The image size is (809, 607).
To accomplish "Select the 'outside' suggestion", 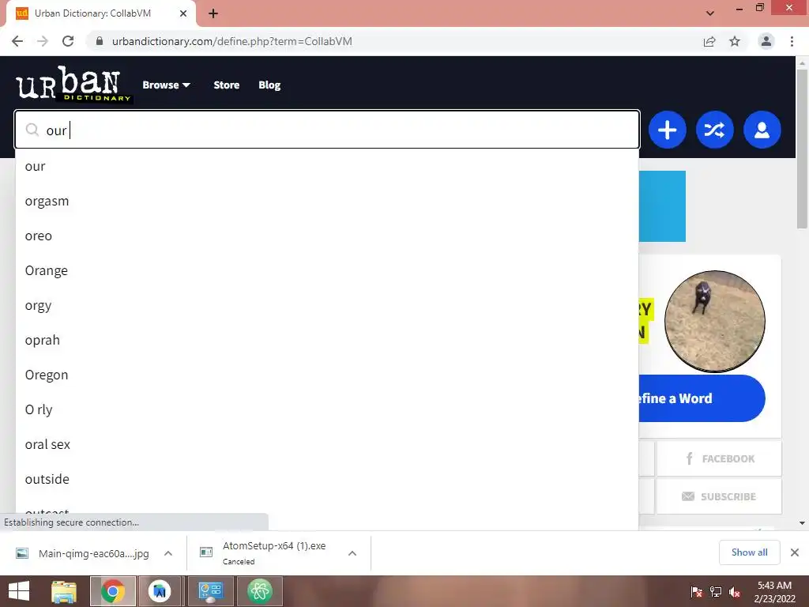I will point(327,479).
